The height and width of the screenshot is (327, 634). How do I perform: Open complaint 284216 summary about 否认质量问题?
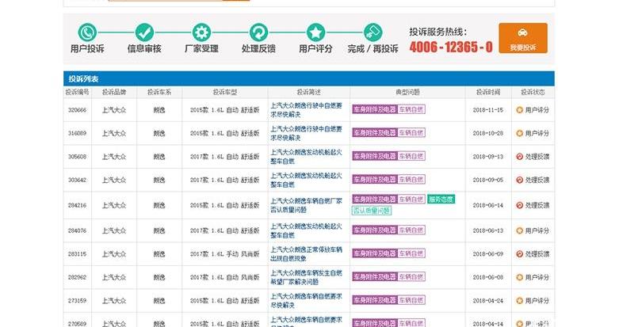(307, 205)
